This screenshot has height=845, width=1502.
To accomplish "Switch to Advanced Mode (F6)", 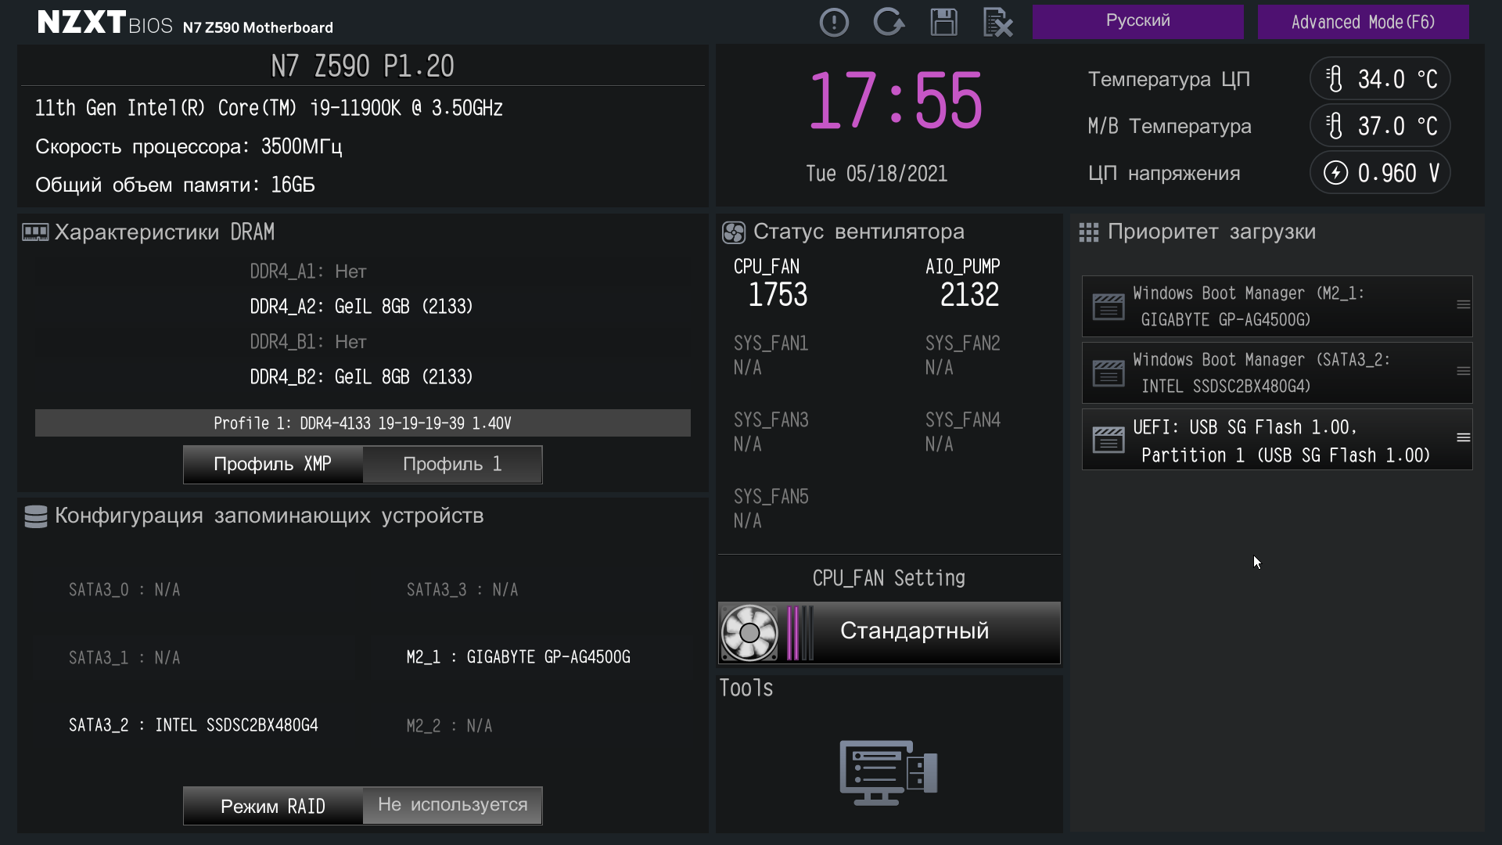I will [x=1363, y=21].
